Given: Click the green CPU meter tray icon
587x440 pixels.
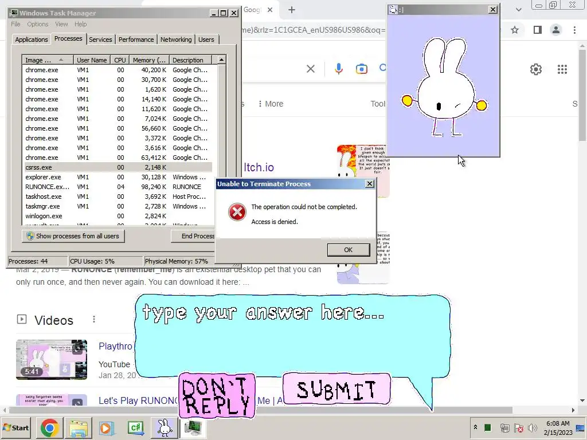Looking at the screenshot, I should [487, 427].
